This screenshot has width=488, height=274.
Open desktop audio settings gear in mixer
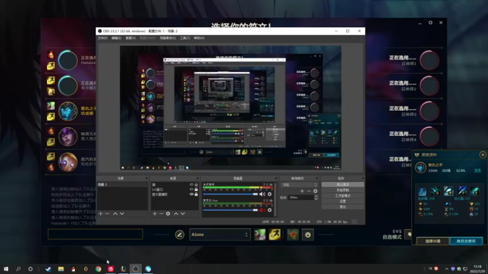point(270,194)
